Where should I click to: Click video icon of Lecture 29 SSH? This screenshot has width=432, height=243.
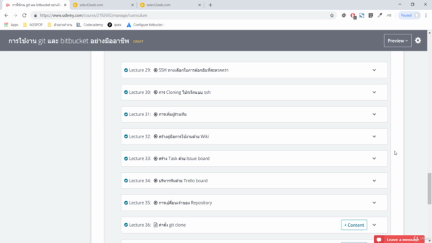pos(155,70)
